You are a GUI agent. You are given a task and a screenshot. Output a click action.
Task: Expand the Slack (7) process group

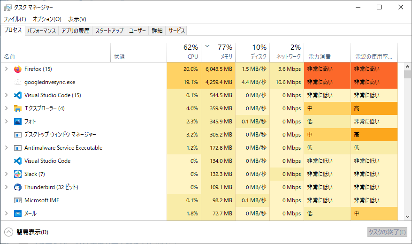pyautogui.click(x=6, y=174)
